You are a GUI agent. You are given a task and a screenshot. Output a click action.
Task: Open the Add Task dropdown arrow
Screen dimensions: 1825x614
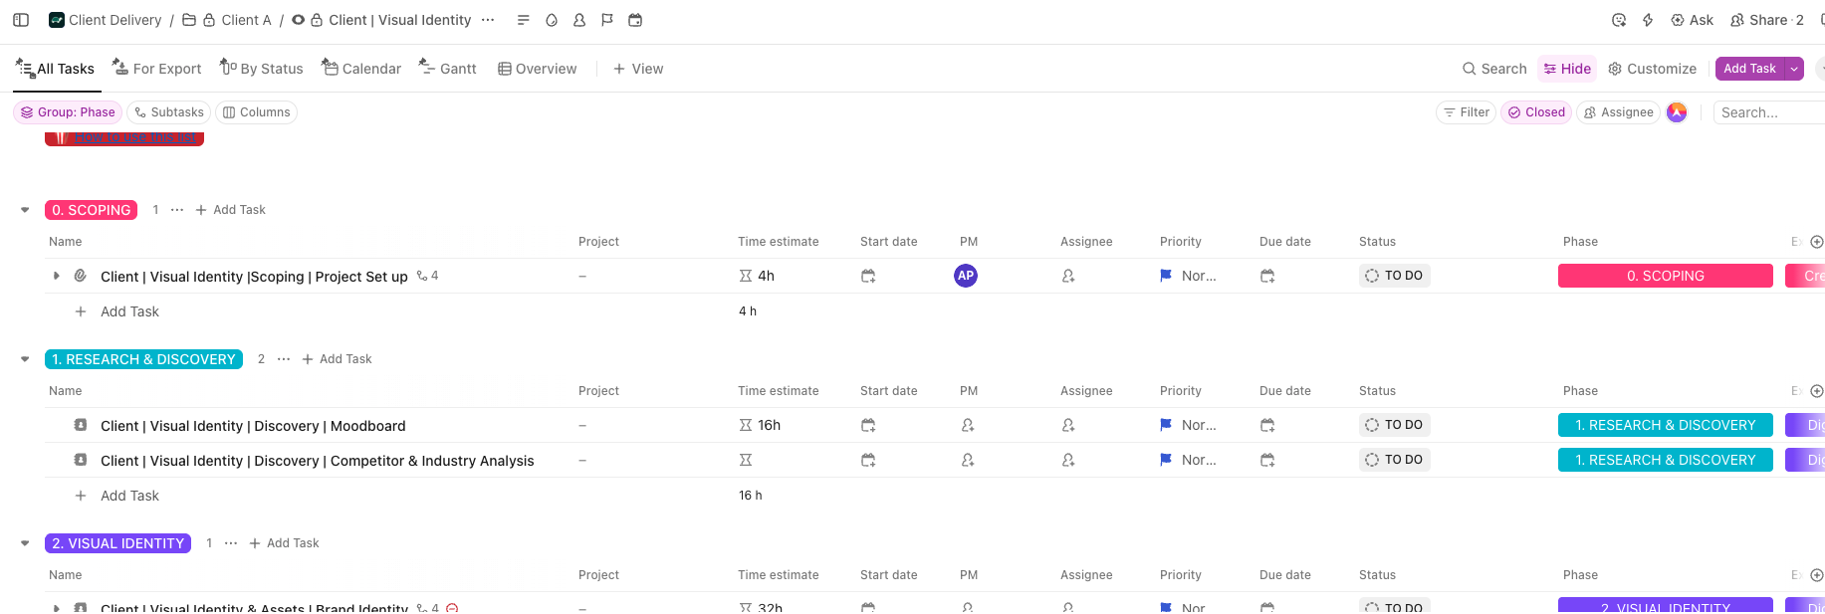(1794, 69)
